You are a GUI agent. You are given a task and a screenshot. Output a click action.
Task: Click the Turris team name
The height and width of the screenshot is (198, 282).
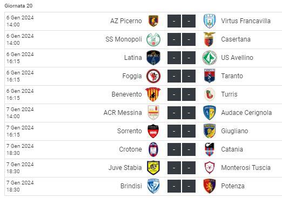(229, 94)
